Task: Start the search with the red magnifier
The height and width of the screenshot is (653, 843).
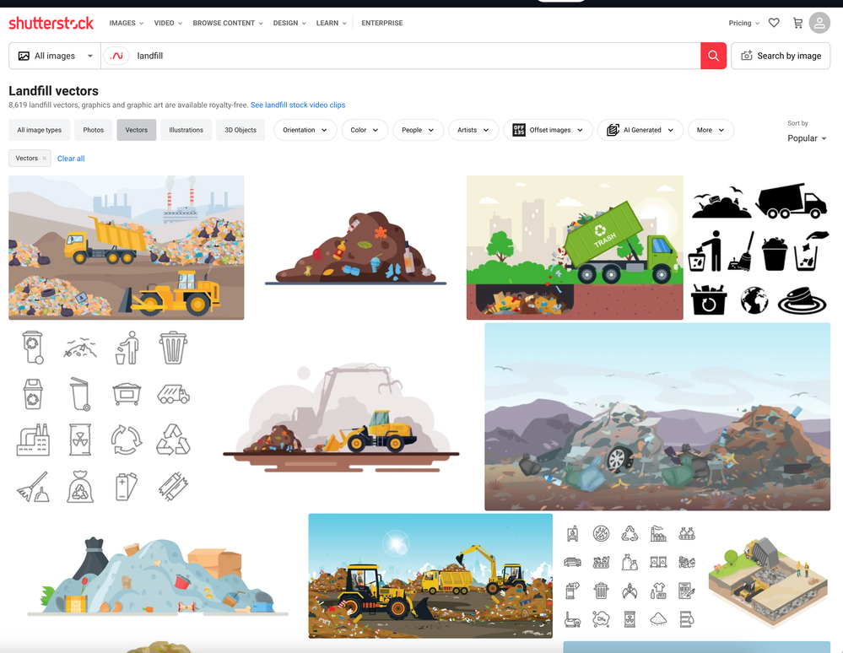Action: pyautogui.click(x=713, y=55)
